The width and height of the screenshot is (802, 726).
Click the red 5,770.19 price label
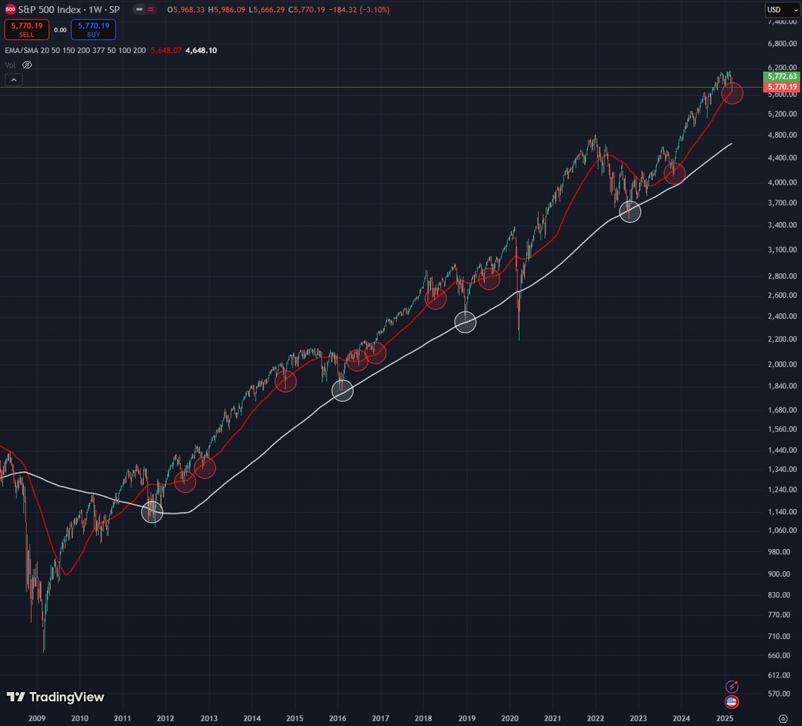pos(782,87)
